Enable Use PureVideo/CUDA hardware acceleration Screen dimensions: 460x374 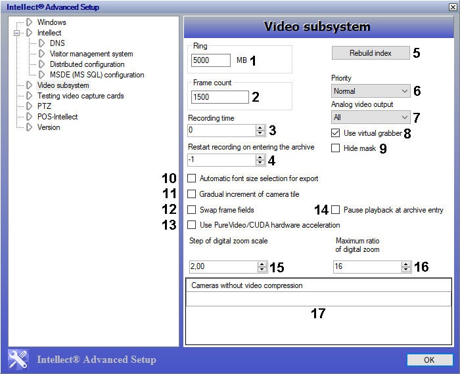pos(192,225)
